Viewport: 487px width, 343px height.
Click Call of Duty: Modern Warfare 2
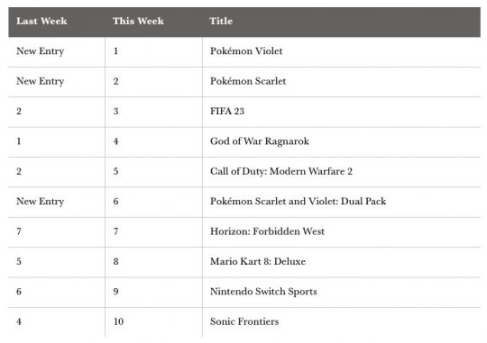pos(281,171)
